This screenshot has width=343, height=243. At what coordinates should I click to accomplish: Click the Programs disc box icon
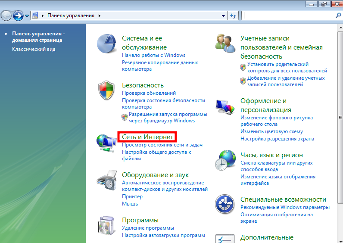tap(106, 225)
